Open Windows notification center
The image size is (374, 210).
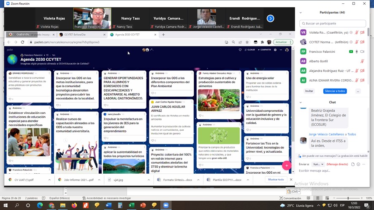click(366, 205)
